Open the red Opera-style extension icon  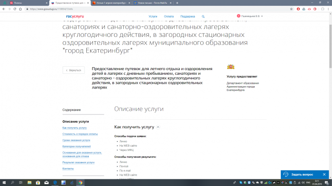[x=298, y=9]
